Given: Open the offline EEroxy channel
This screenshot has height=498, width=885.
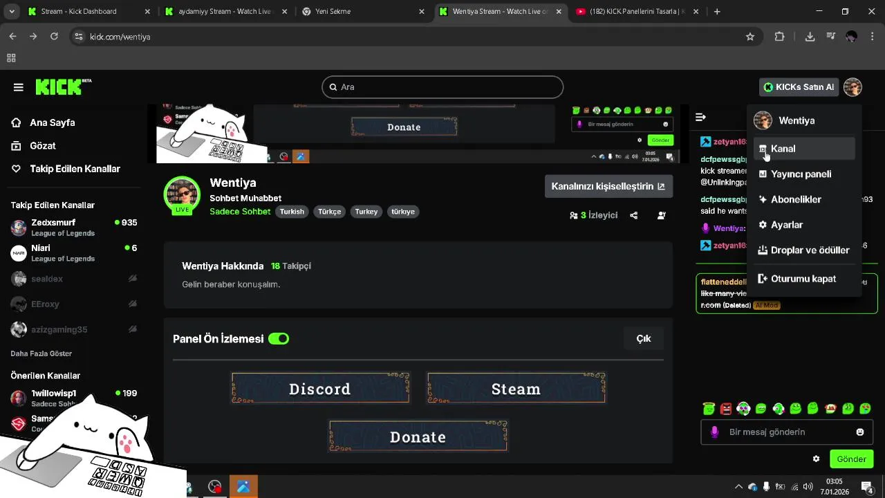Looking at the screenshot, I should tap(74, 304).
